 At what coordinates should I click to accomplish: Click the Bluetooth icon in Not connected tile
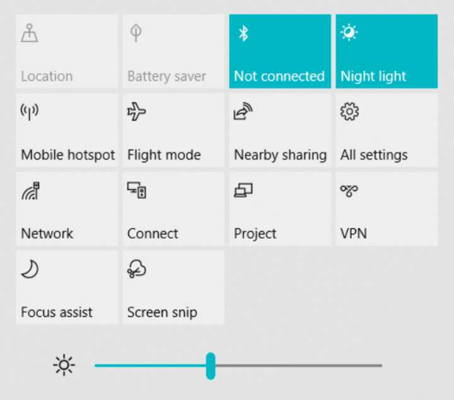pyautogui.click(x=243, y=33)
